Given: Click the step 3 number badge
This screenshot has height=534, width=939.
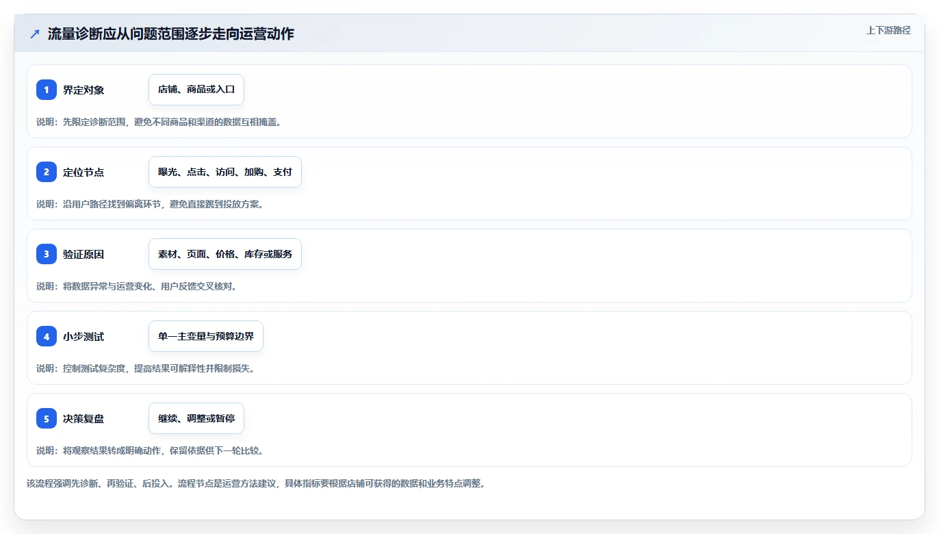Looking at the screenshot, I should (x=47, y=254).
